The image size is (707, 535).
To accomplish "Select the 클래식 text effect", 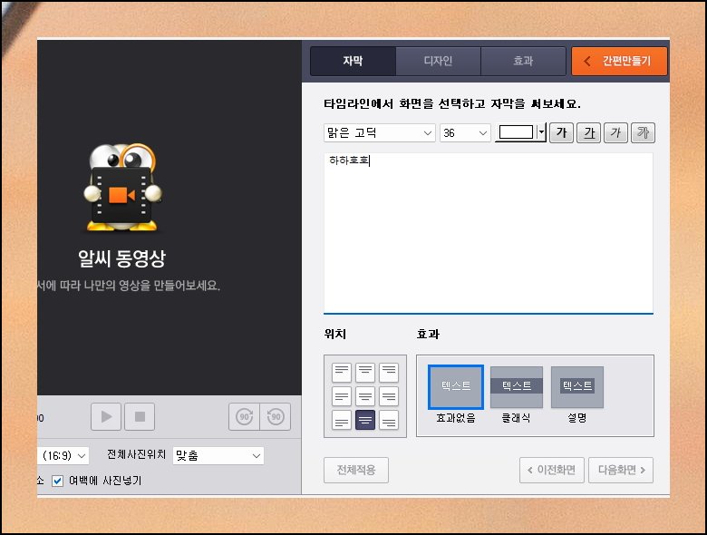I will click(517, 387).
